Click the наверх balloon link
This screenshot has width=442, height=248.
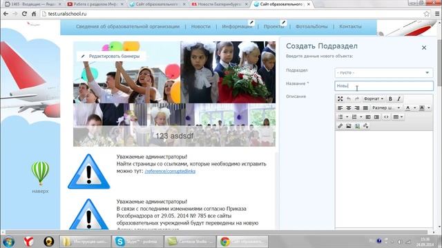pos(40,177)
